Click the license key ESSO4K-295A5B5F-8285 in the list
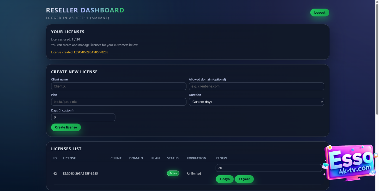Image resolution: width=379 pixels, height=191 pixels. (80, 174)
